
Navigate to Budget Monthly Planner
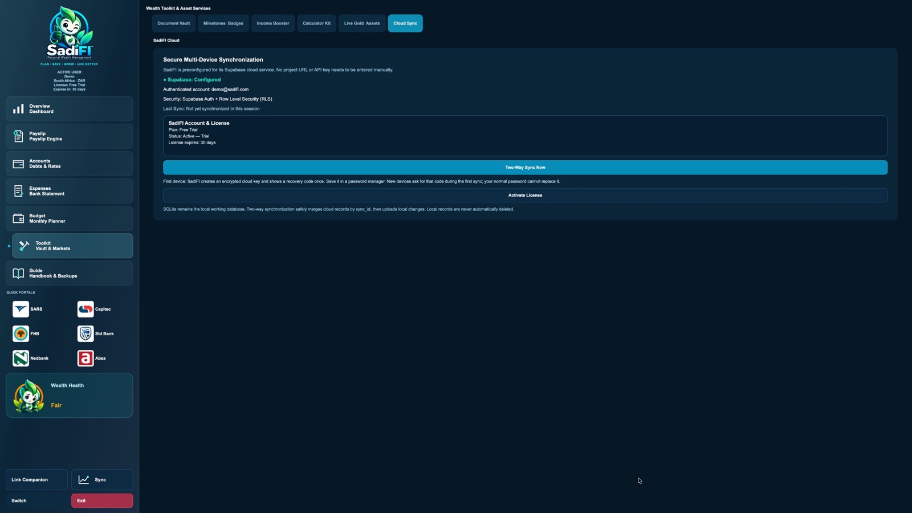(x=70, y=218)
